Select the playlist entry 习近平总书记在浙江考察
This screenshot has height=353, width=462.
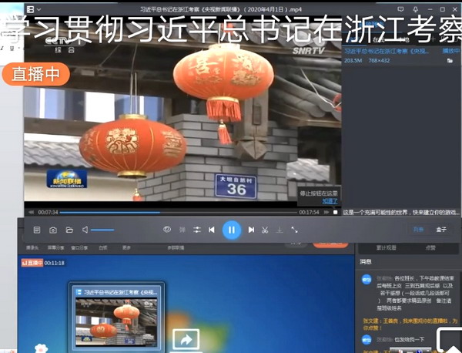pos(387,51)
